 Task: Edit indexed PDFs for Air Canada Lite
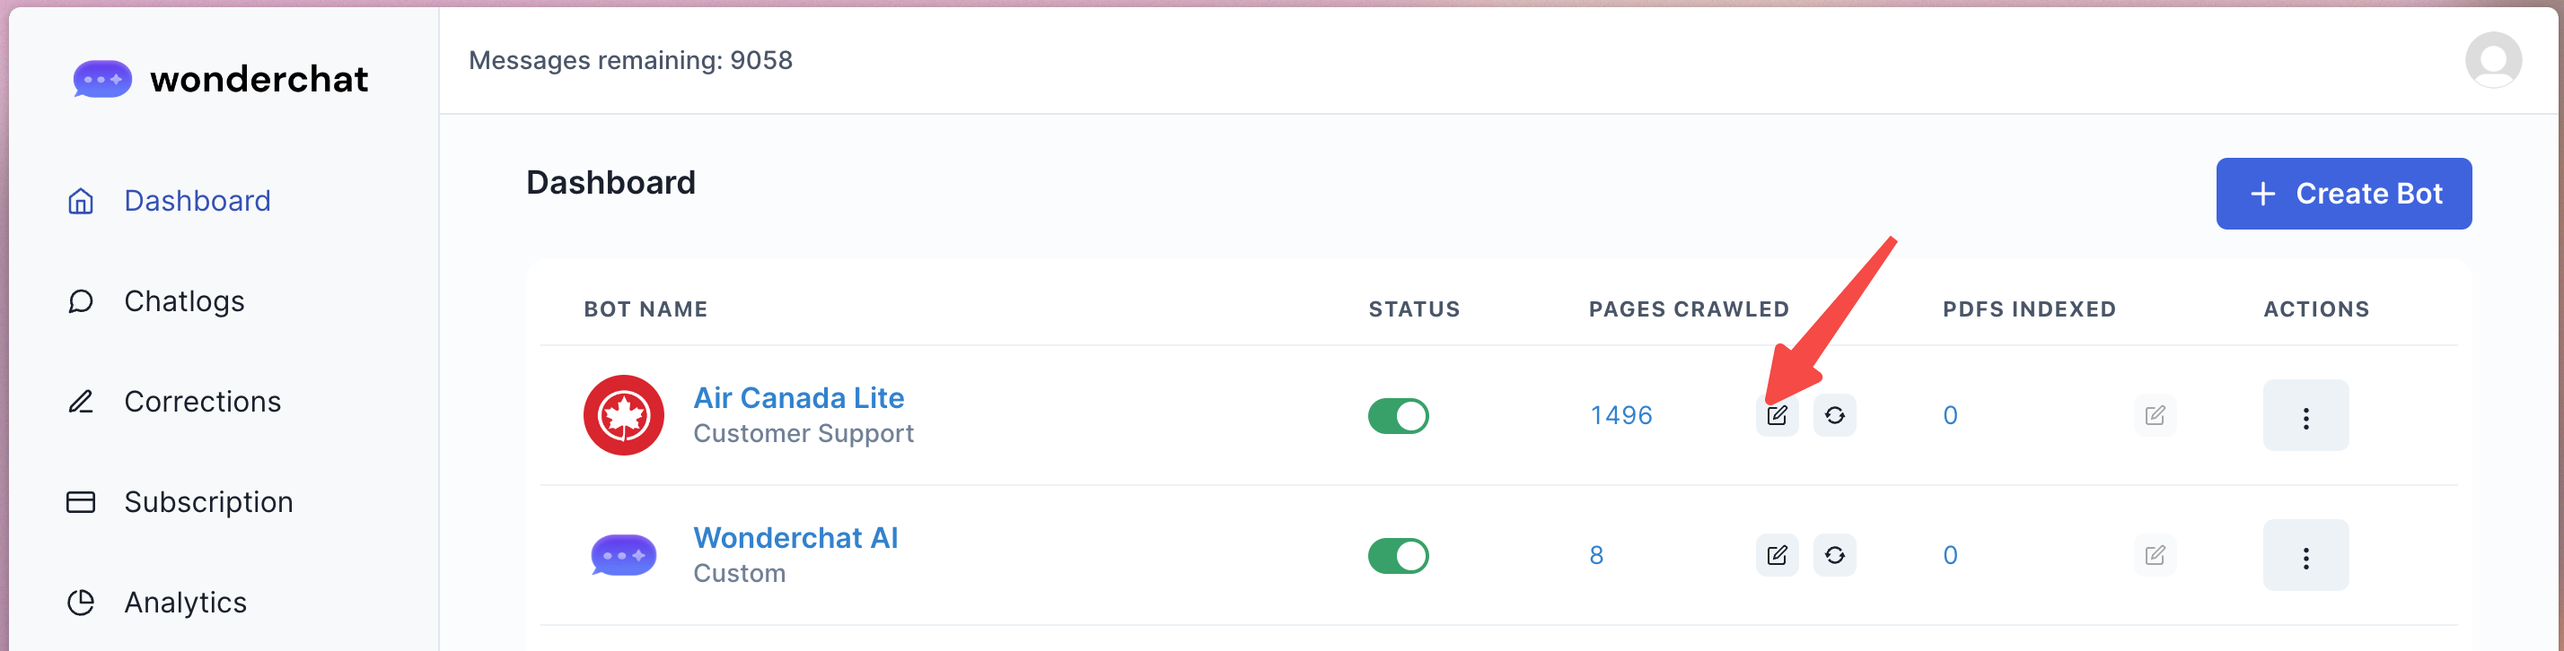pyautogui.click(x=2155, y=415)
